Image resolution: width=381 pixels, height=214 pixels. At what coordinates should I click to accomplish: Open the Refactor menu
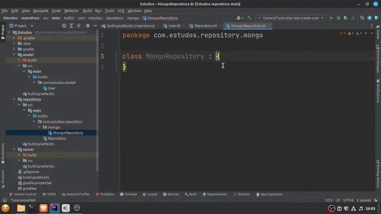point(71,11)
